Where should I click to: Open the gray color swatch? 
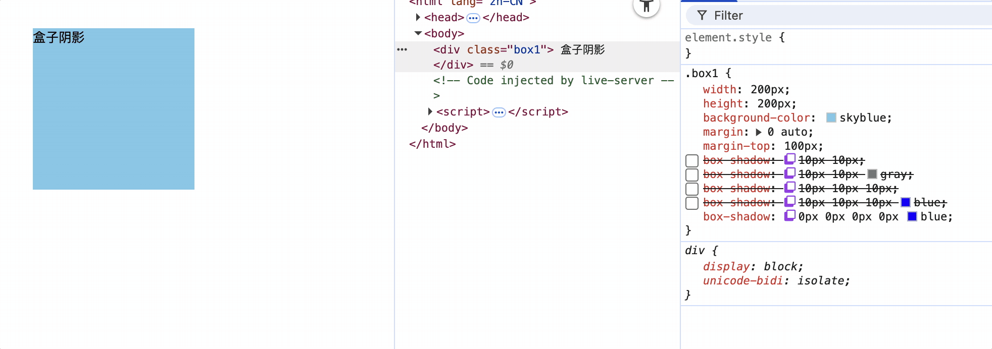pyautogui.click(x=872, y=174)
